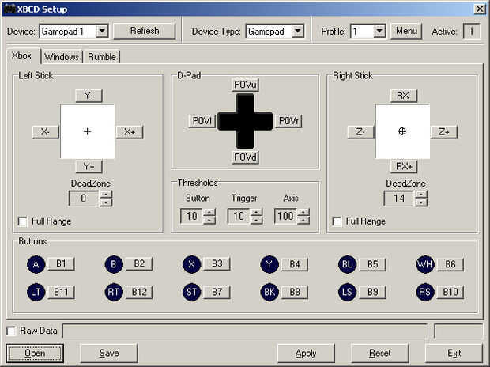
Task: Enable Full Range for Left Stick
Action: (22, 221)
